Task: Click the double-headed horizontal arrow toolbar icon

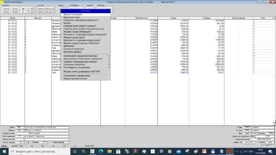Action: [23, 9]
